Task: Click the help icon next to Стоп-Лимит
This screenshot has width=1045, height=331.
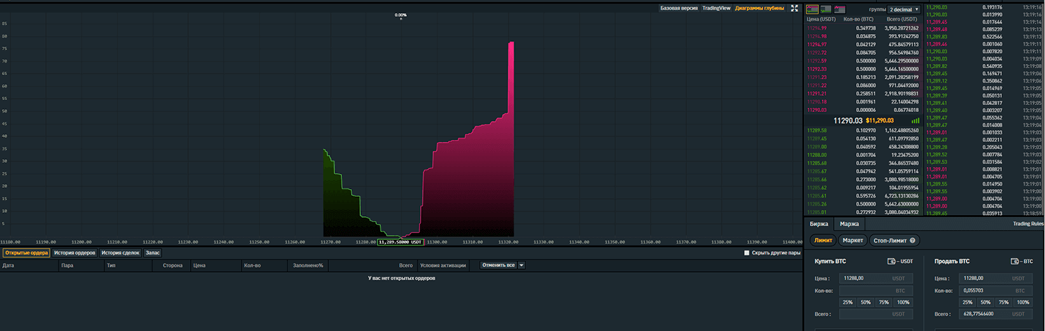Action: point(912,240)
